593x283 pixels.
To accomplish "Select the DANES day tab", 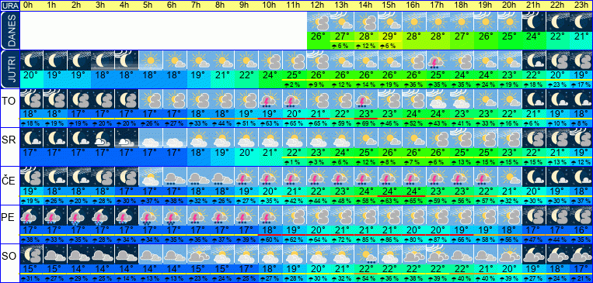I will (9, 31).
